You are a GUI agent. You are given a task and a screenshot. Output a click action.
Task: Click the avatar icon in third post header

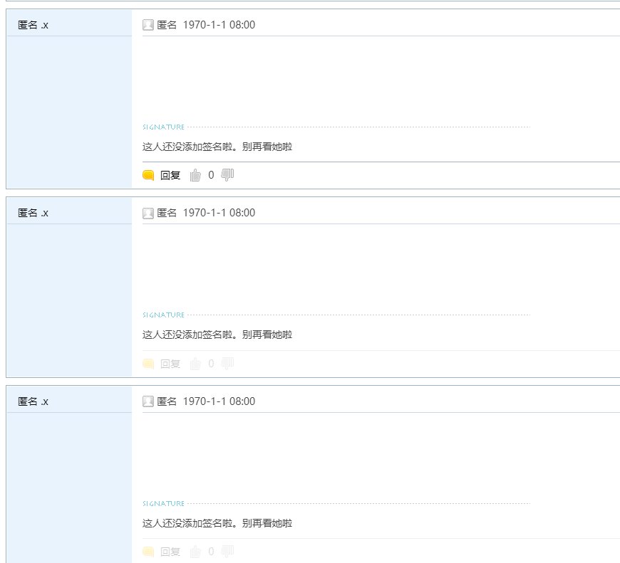click(148, 401)
